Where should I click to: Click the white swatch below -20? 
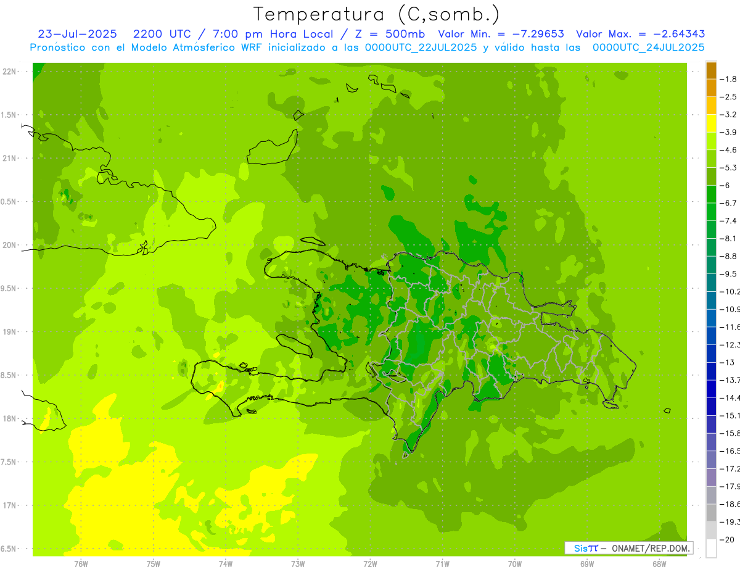click(711, 549)
